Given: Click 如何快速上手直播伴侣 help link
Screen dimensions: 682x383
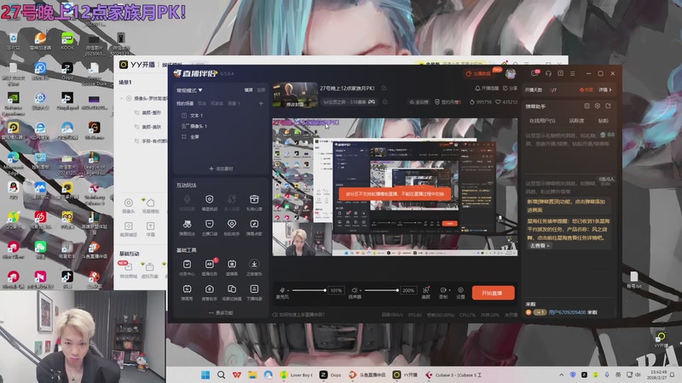Looking at the screenshot, I should pos(299,314).
